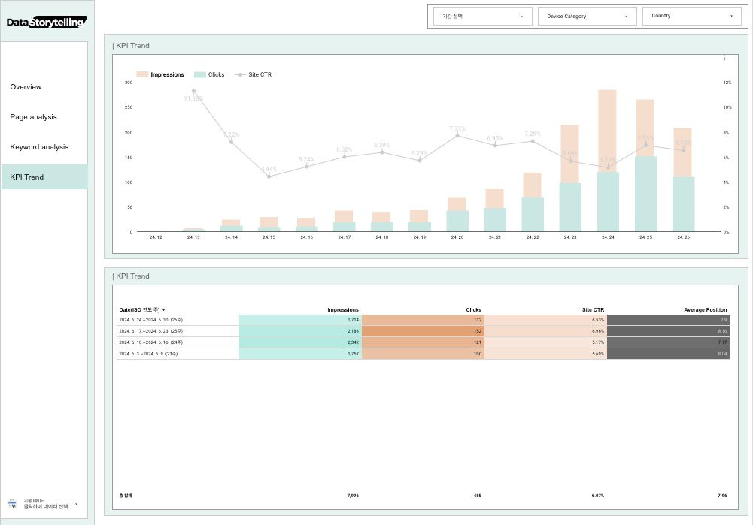753x525 pixels.
Task: Click the 24.22 x-axis label
Action: tap(533, 237)
